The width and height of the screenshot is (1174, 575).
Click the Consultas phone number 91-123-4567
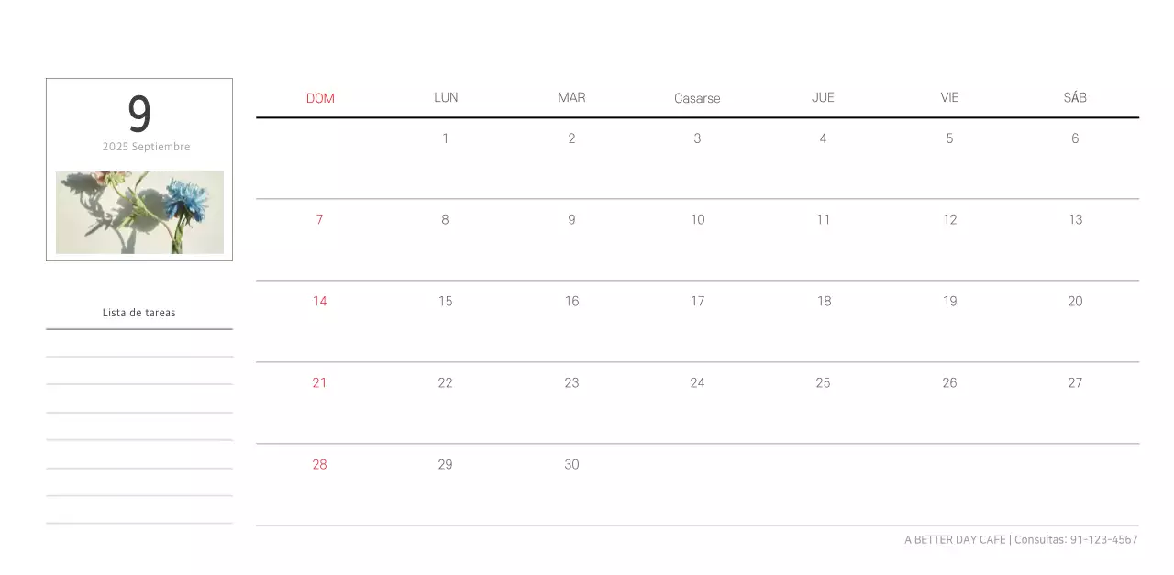click(x=1103, y=539)
